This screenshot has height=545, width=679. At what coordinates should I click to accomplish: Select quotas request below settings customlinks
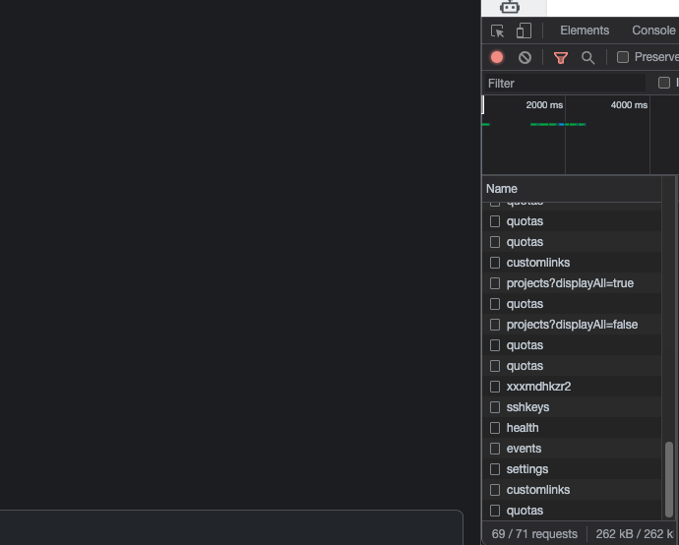(572, 511)
